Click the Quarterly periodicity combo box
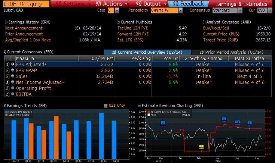This screenshot has width=275, height=163. 164,10
